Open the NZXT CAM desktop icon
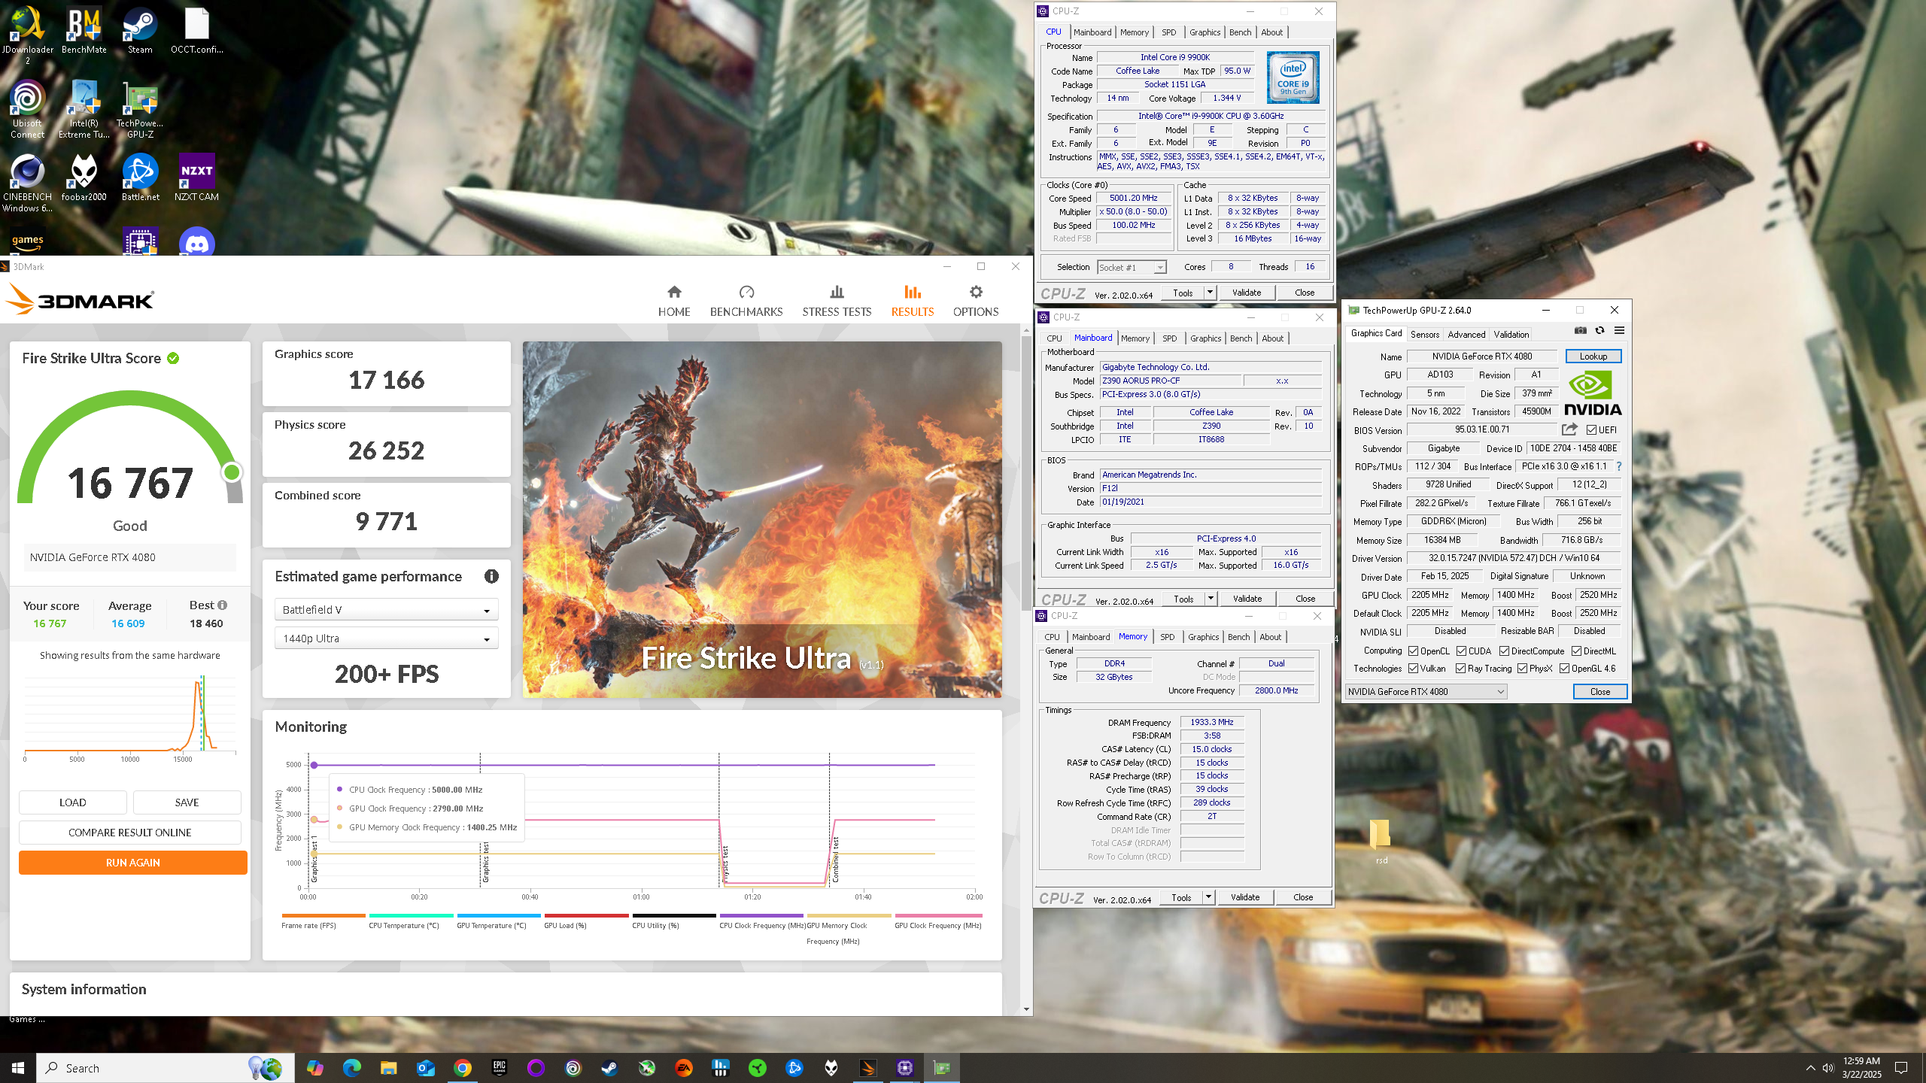This screenshot has width=1926, height=1083. click(x=196, y=177)
